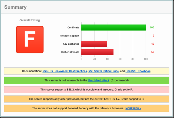Click the axis tick label 20
This screenshot has width=174, height=118.
click(94, 59)
